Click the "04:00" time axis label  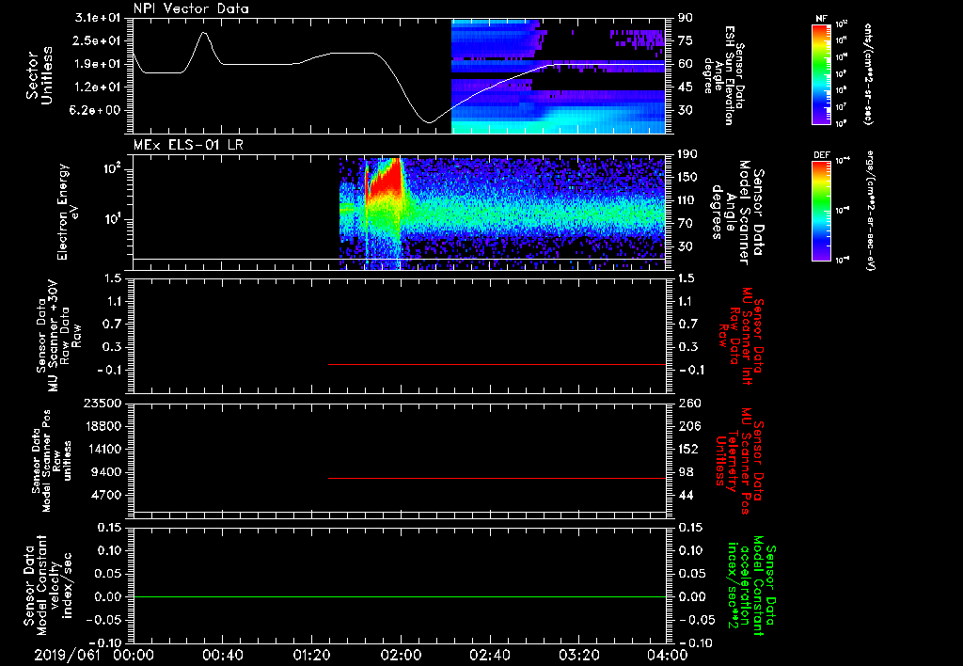(x=668, y=655)
